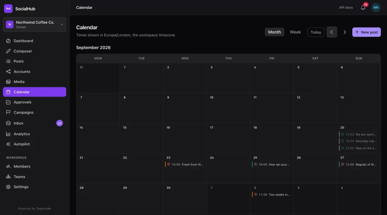The width and height of the screenshot is (387, 215).
Task: Click the Approvals checkbox icon
Action: click(8, 102)
